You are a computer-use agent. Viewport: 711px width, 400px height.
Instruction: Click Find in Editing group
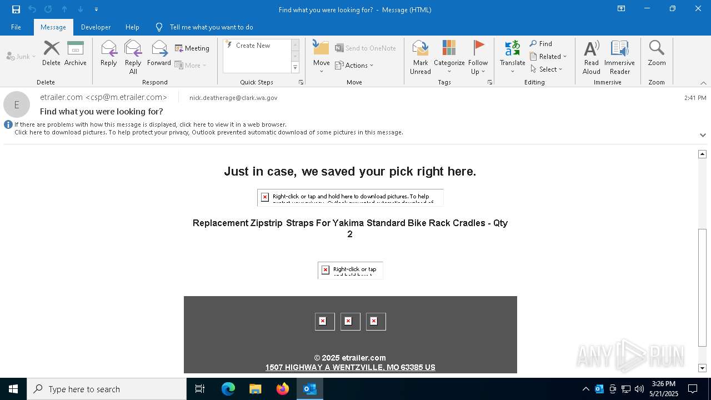541,44
